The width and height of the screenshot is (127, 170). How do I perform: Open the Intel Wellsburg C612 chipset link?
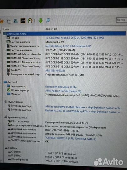(x=68, y=46)
